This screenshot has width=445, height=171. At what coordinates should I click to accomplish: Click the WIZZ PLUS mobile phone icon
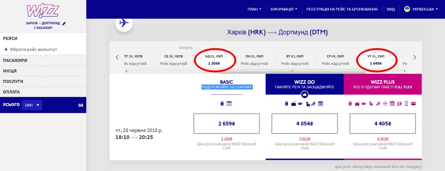pos(406,103)
